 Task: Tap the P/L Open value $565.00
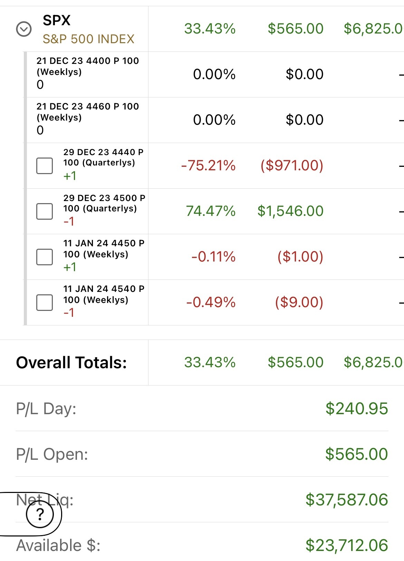tap(357, 454)
